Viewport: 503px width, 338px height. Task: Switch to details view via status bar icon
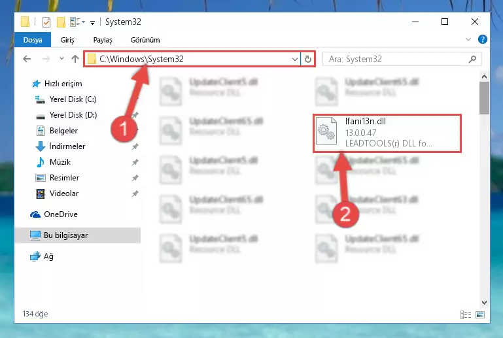pyautogui.click(x=466, y=315)
